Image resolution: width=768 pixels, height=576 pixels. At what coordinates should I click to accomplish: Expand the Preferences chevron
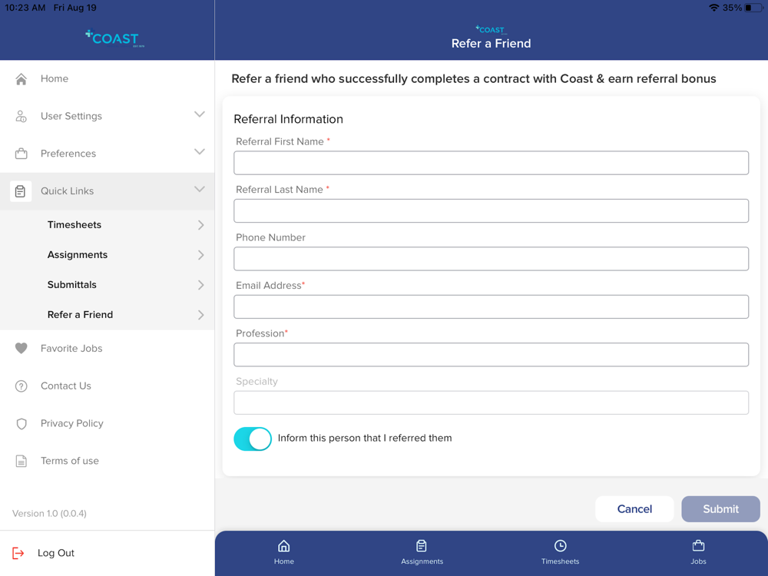pyautogui.click(x=200, y=152)
